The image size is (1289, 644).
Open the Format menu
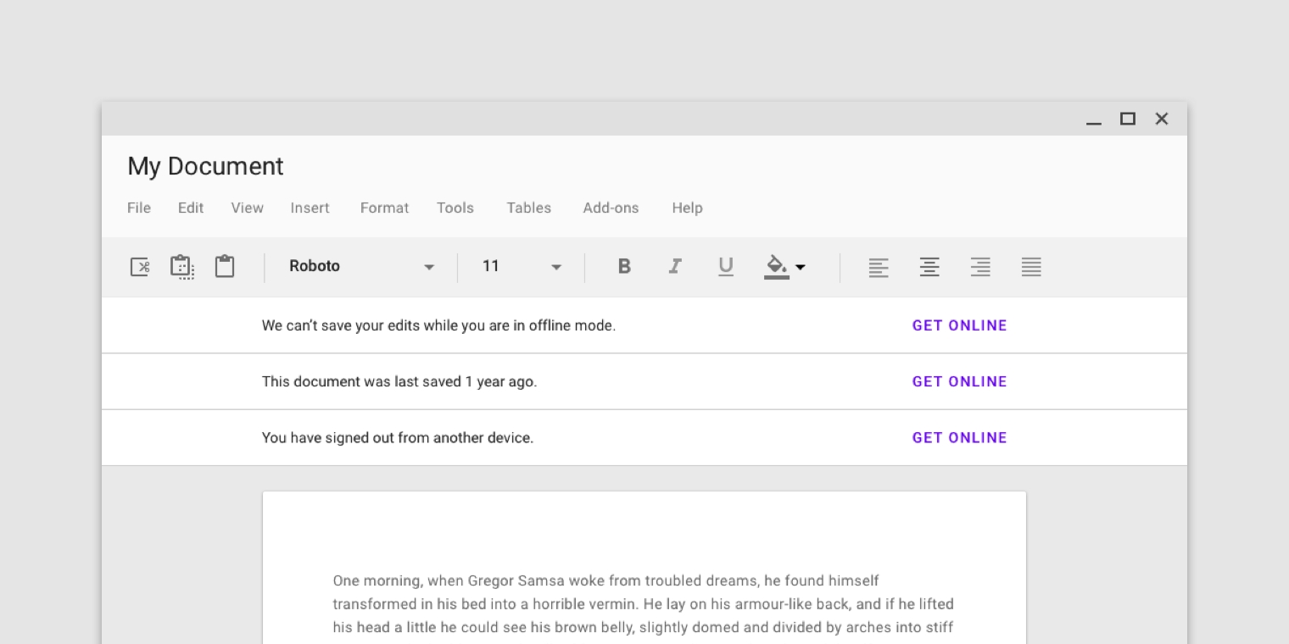(x=384, y=208)
